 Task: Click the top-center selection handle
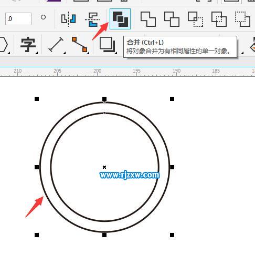click(104, 99)
